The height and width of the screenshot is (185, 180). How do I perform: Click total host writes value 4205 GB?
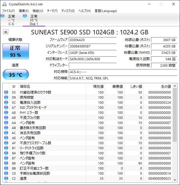pyautogui.click(x=164, y=46)
